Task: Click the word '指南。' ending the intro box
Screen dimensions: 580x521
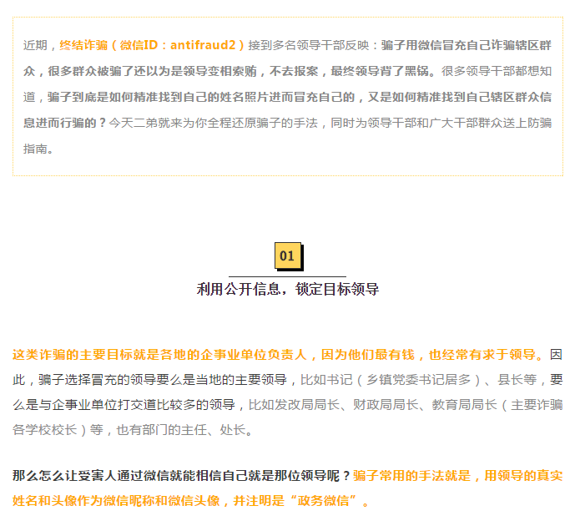Action: [39, 149]
